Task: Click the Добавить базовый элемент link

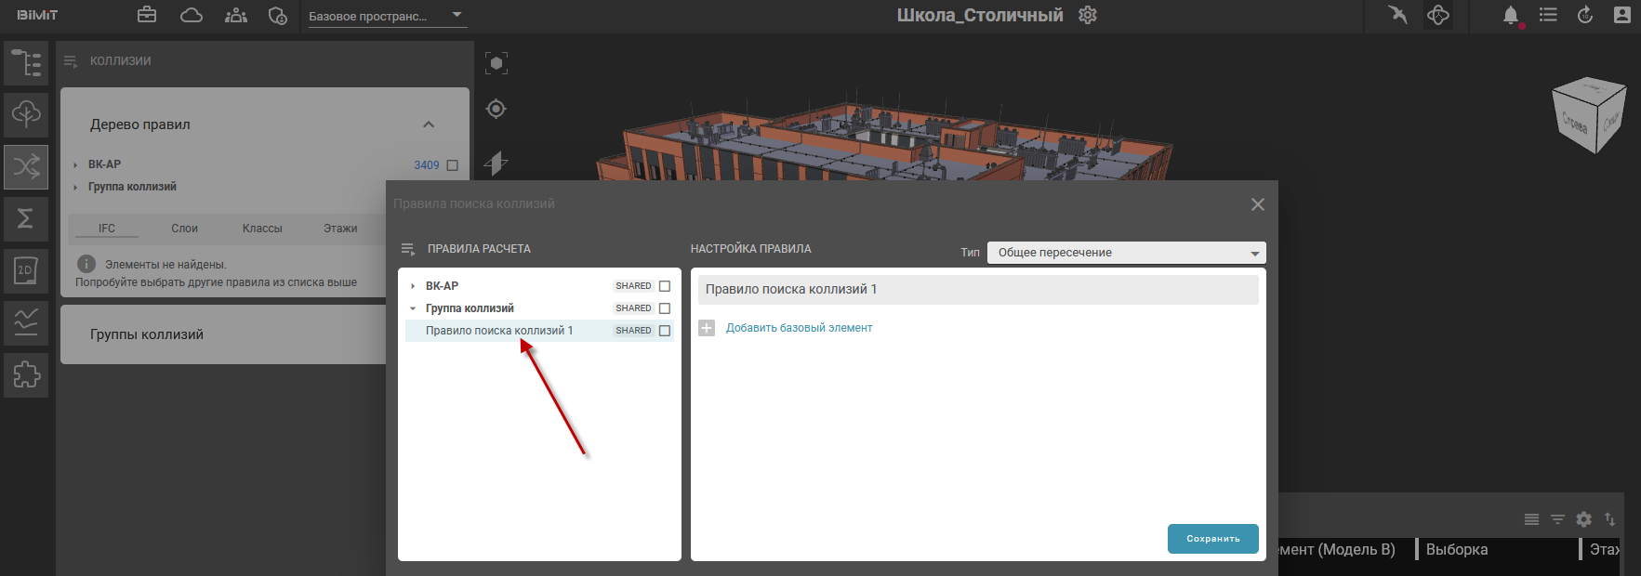Action: (x=799, y=328)
